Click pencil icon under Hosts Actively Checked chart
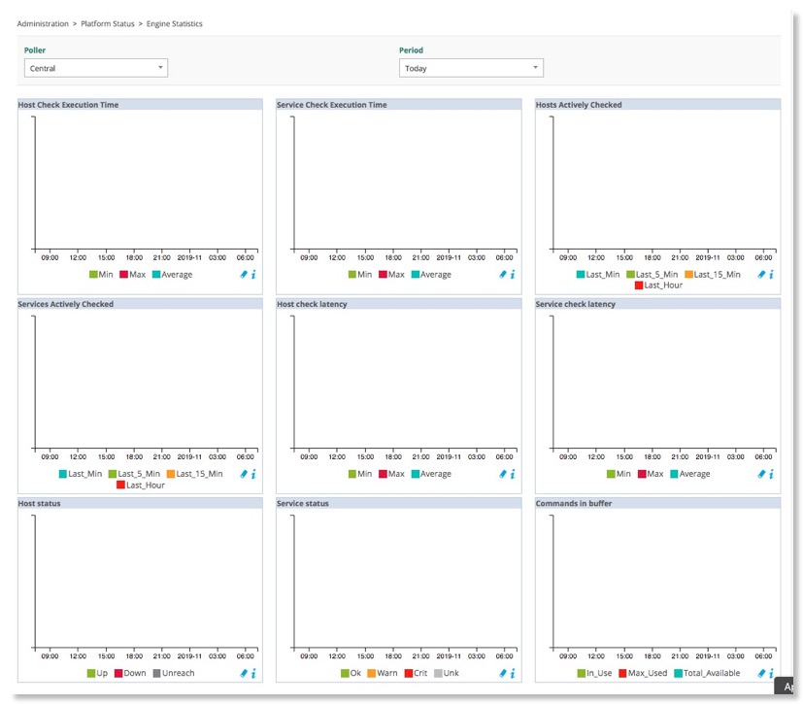 coord(761,275)
